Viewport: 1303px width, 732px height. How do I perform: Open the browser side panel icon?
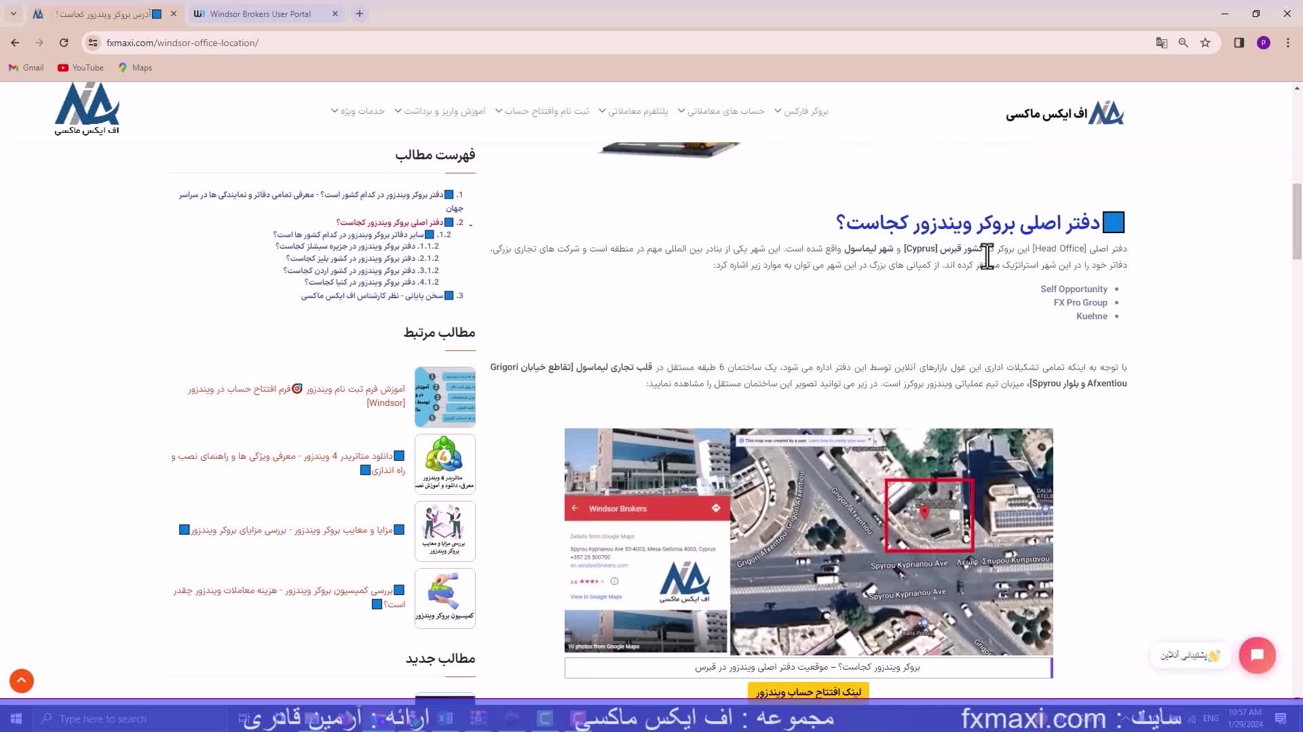pos(1239,43)
